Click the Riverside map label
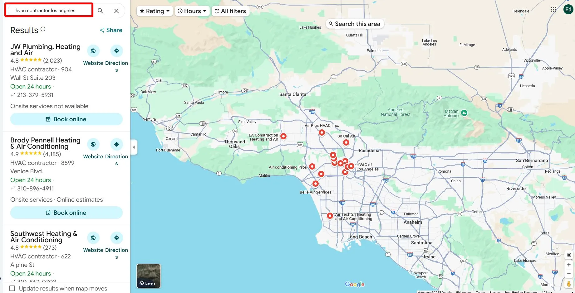This screenshot has width=575, height=293. pos(516,189)
